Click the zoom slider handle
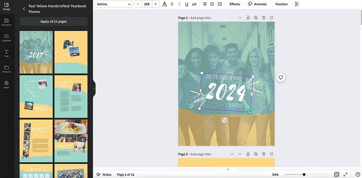The height and width of the screenshot is (178, 362). coord(304,174)
